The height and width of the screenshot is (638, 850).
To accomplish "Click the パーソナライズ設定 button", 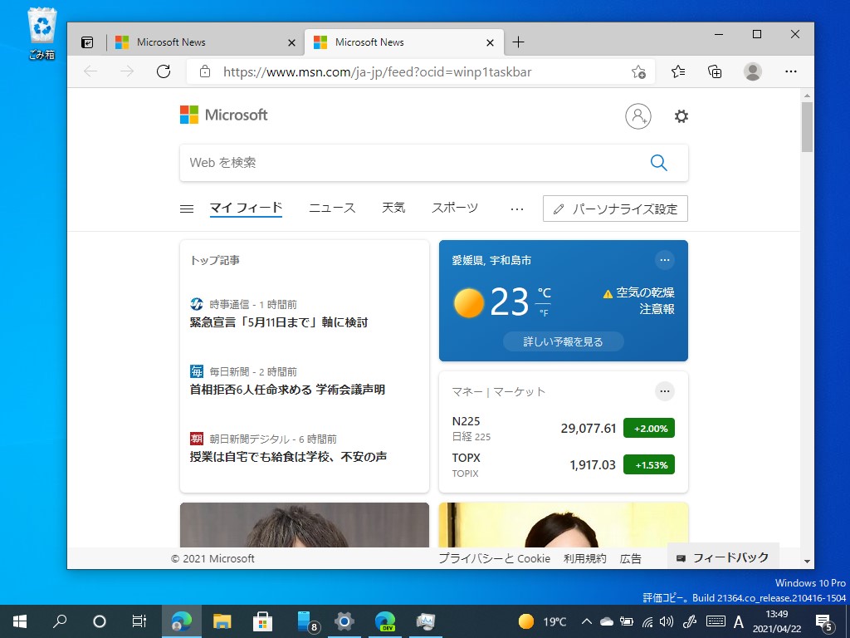I will coord(615,209).
